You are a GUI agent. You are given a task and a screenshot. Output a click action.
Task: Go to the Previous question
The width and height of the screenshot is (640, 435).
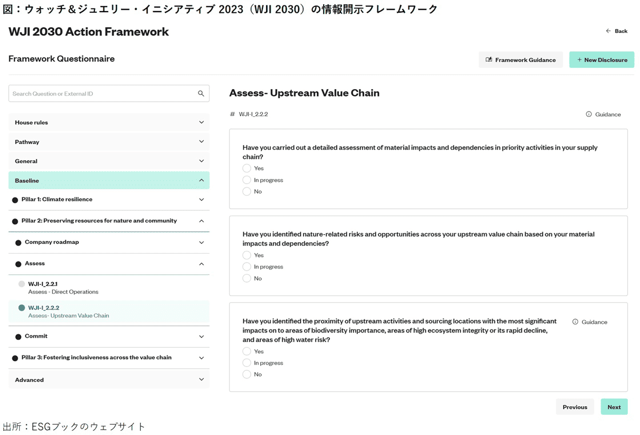[575, 407]
